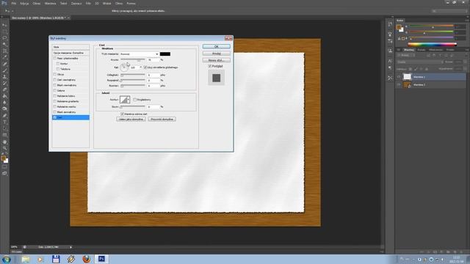Select the Lasso tool
This screenshot has height=264, width=470.
4,38
